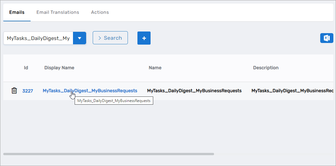336x166 pixels.
Task: Delete the email row with trash icon
Action: (x=14, y=91)
